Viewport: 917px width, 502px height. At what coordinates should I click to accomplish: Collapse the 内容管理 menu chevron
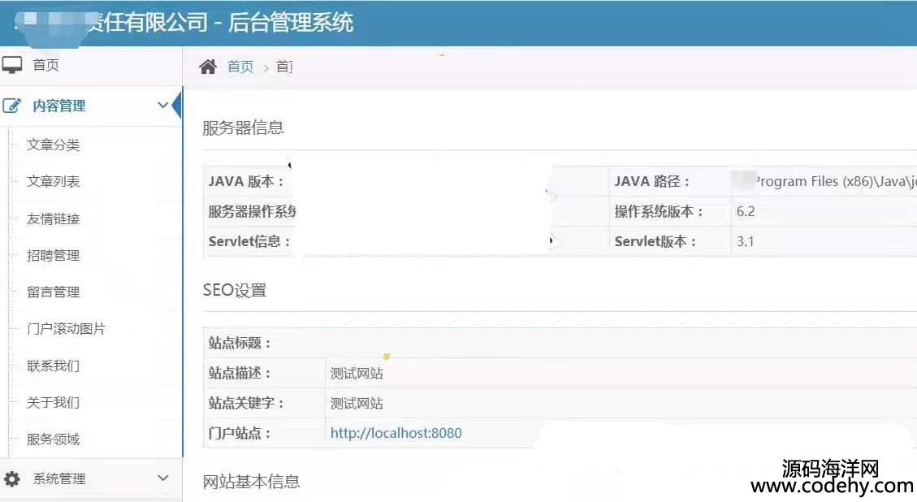pos(163,106)
